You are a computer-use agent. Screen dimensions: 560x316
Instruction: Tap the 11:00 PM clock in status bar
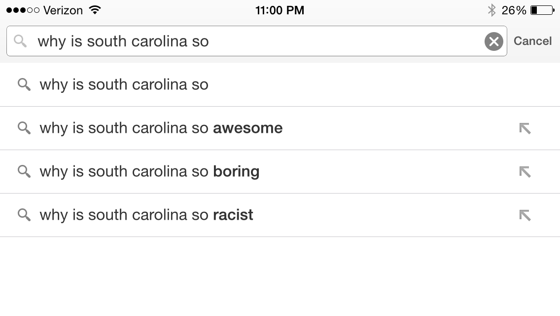point(280,10)
